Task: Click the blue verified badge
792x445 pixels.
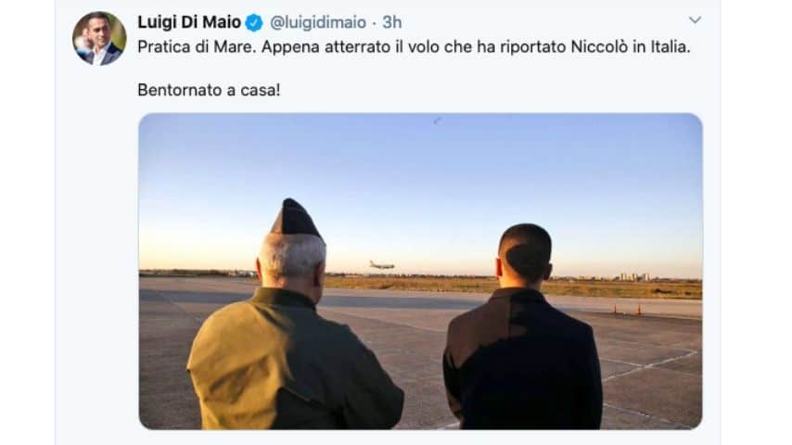Action: [x=254, y=23]
